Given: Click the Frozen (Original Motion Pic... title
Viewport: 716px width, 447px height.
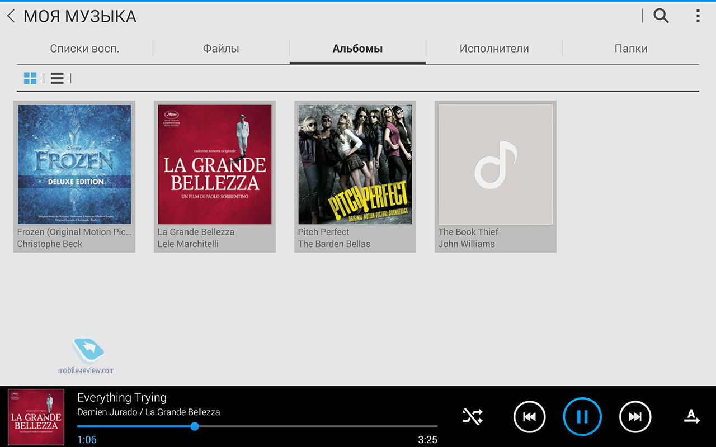Looking at the screenshot, I should click(x=74, y=232).
